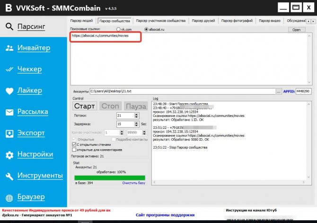Click Очистить базу link
Screen dimensions: 317x223
pyautogui.click(x=133, y=183)
